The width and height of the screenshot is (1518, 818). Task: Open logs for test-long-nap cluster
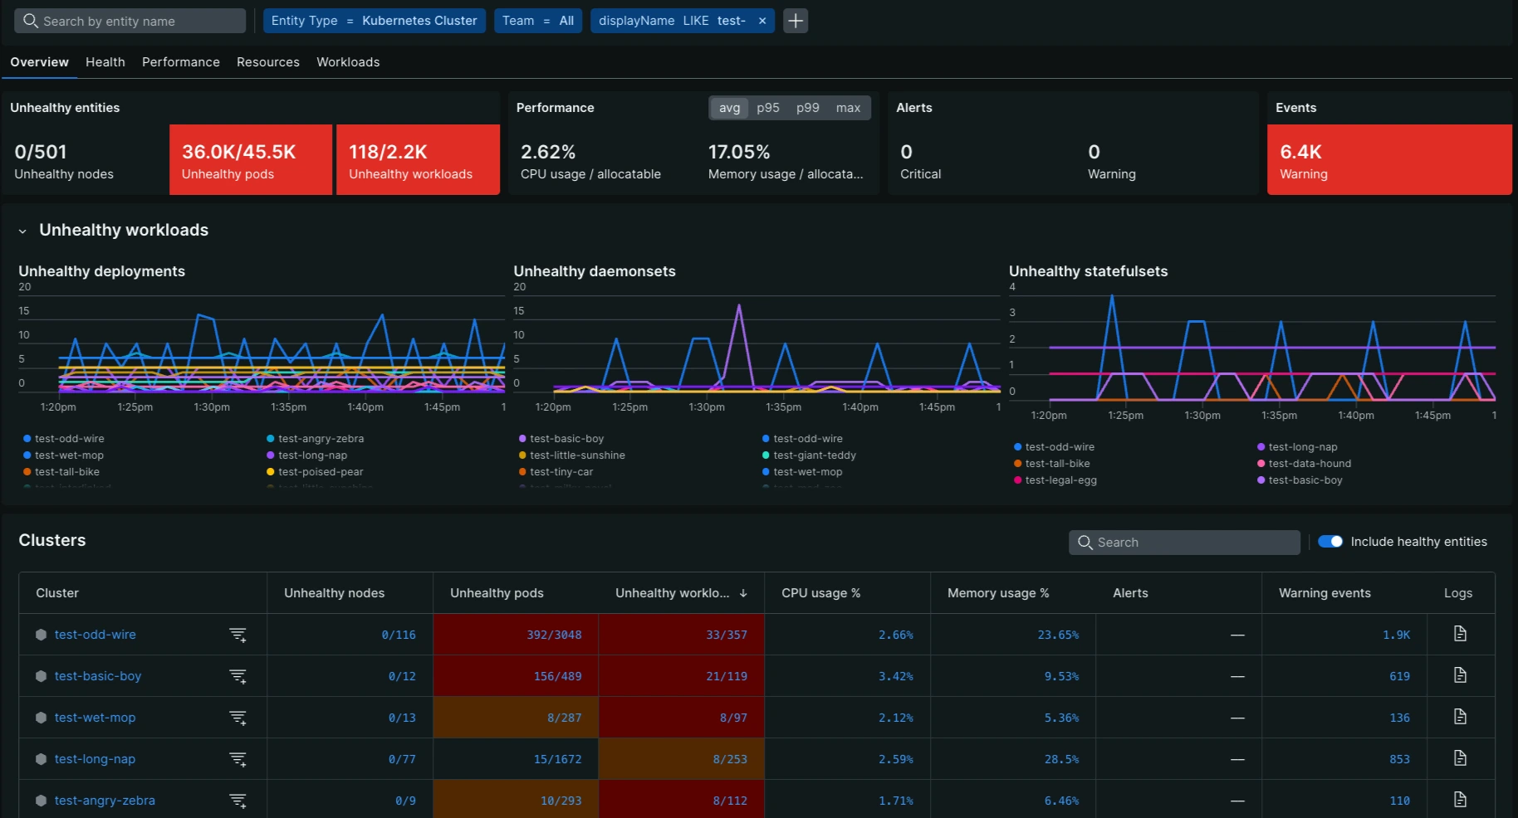pos(1460,758)
